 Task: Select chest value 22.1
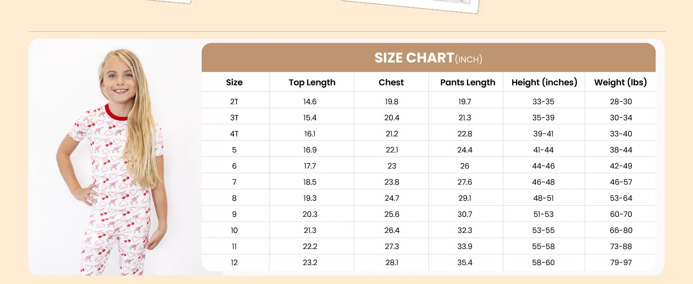[392, 150]
